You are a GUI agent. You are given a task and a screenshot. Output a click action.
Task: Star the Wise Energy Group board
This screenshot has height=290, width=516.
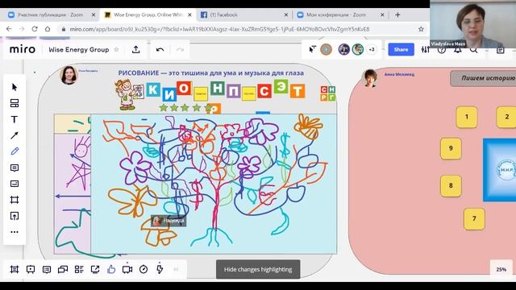point(116,49)
